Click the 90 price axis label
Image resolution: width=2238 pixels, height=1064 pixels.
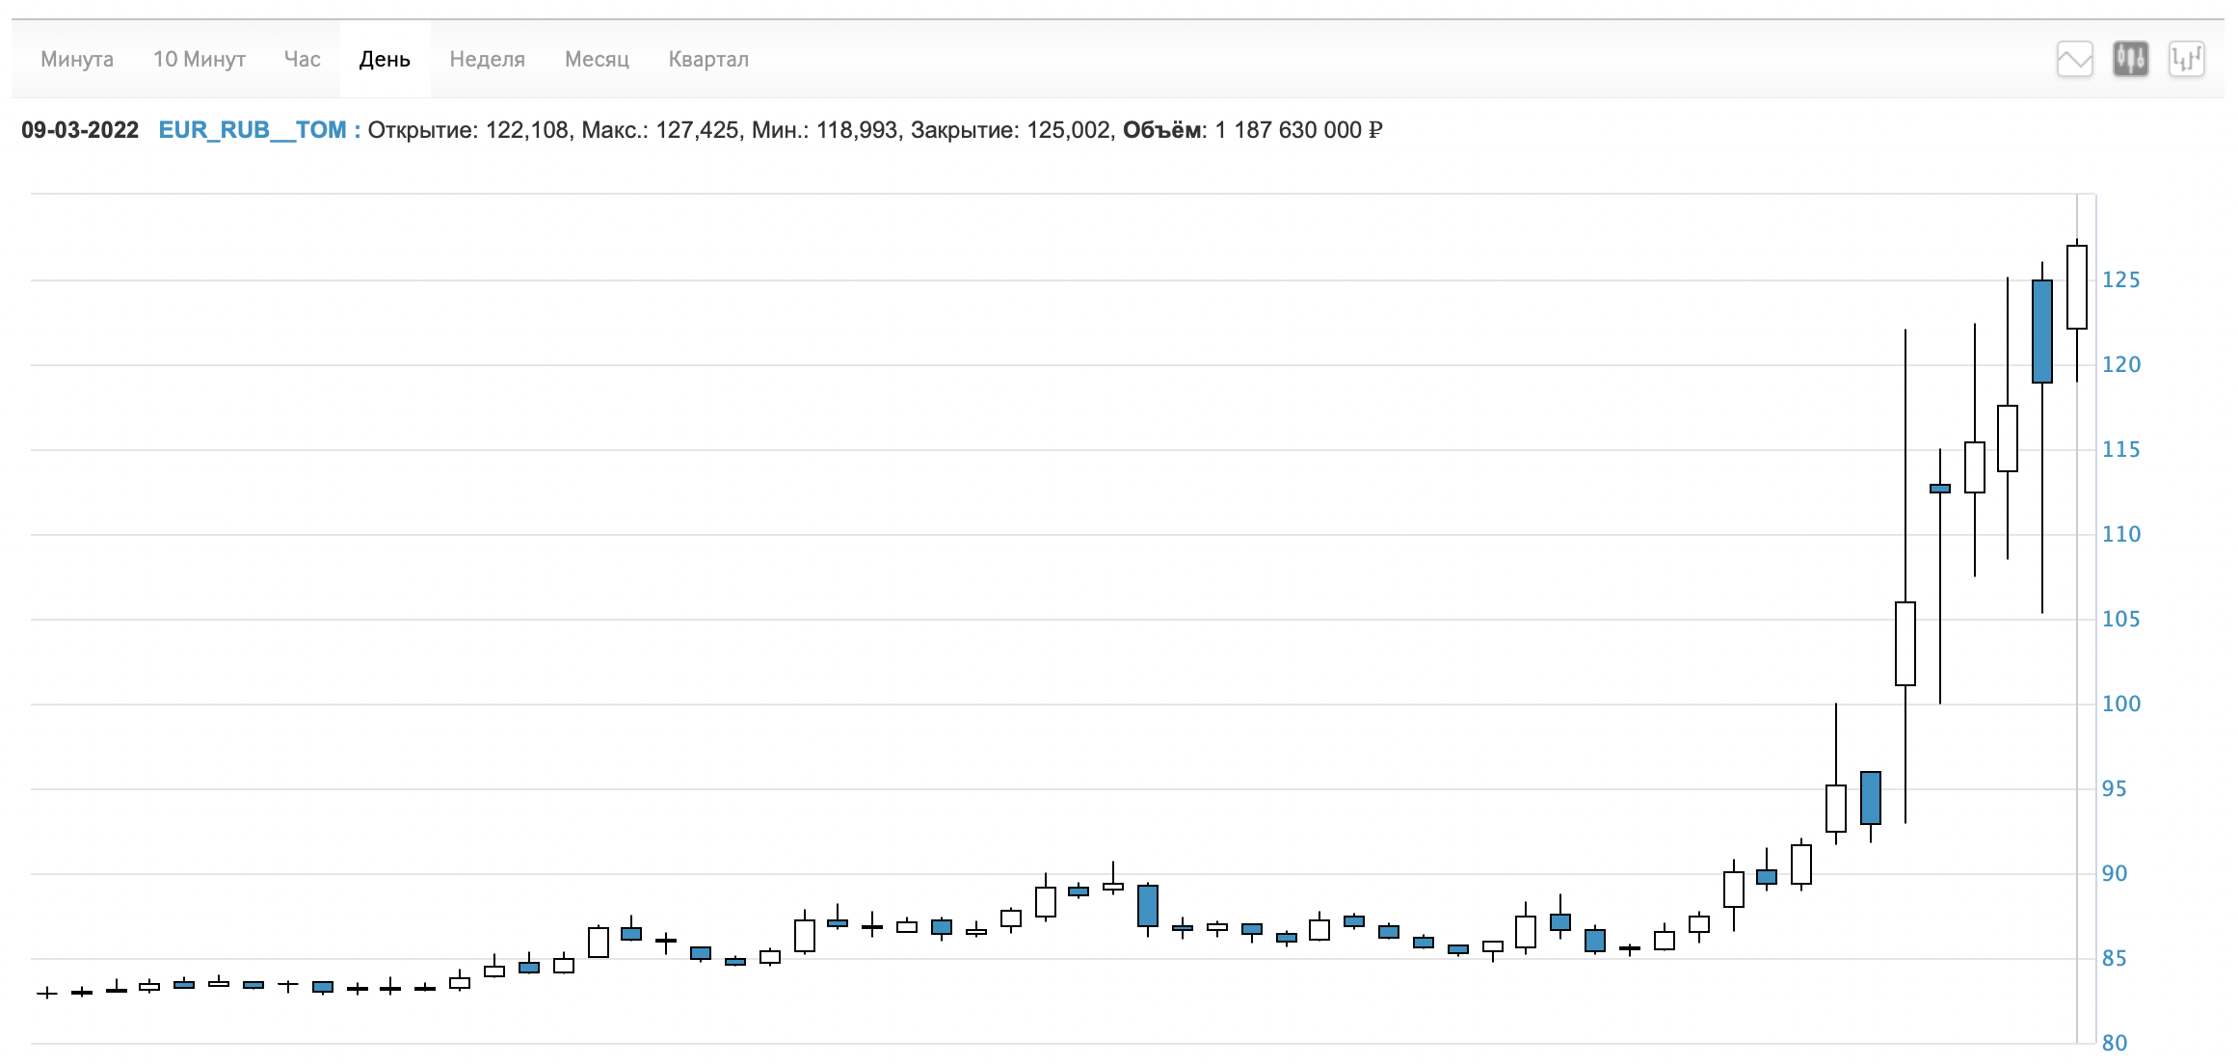click(x=2114, y=873)
